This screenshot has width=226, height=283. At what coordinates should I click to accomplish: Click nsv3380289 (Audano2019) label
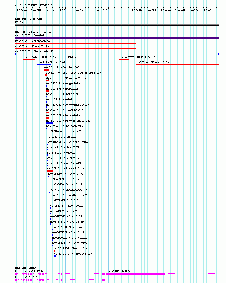[x=64, y=115]
